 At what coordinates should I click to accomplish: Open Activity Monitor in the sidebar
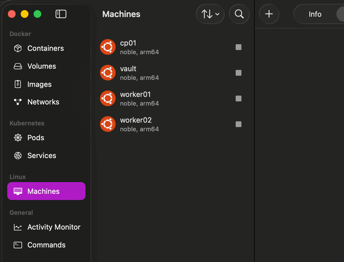pyautogui.click(x=46, y=227)
